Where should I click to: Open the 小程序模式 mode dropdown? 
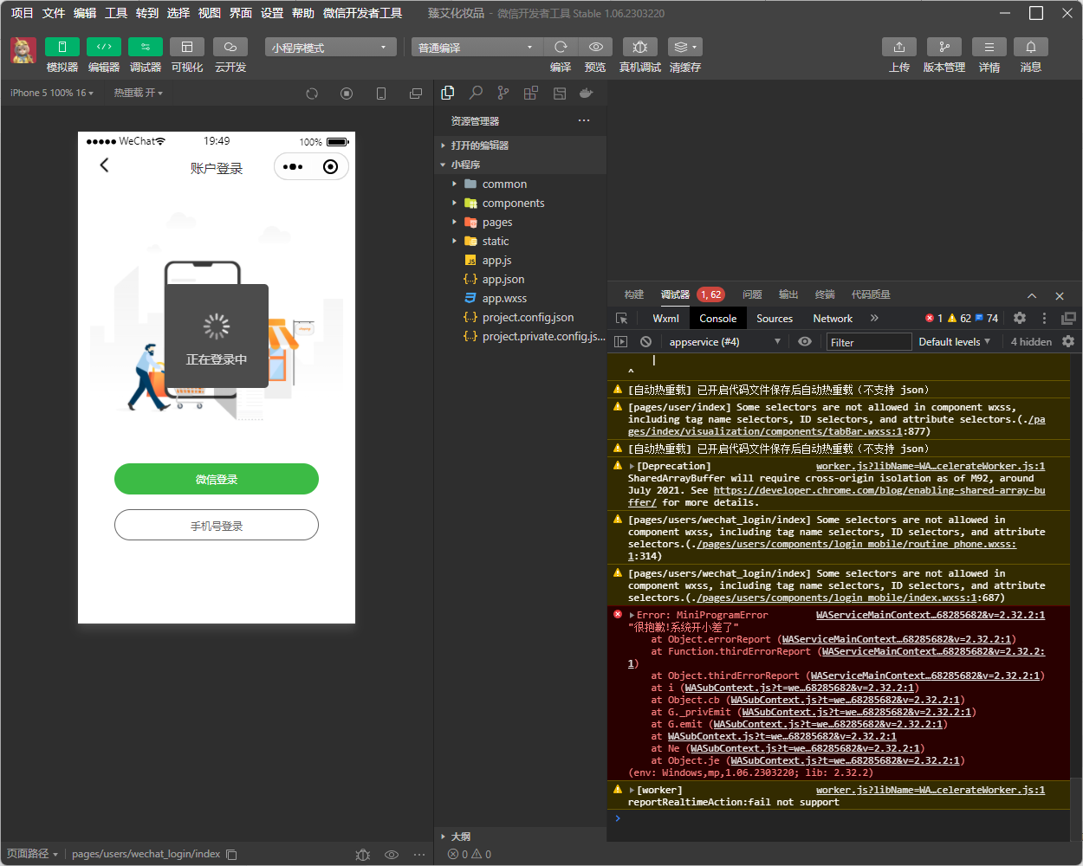[331, 47]
